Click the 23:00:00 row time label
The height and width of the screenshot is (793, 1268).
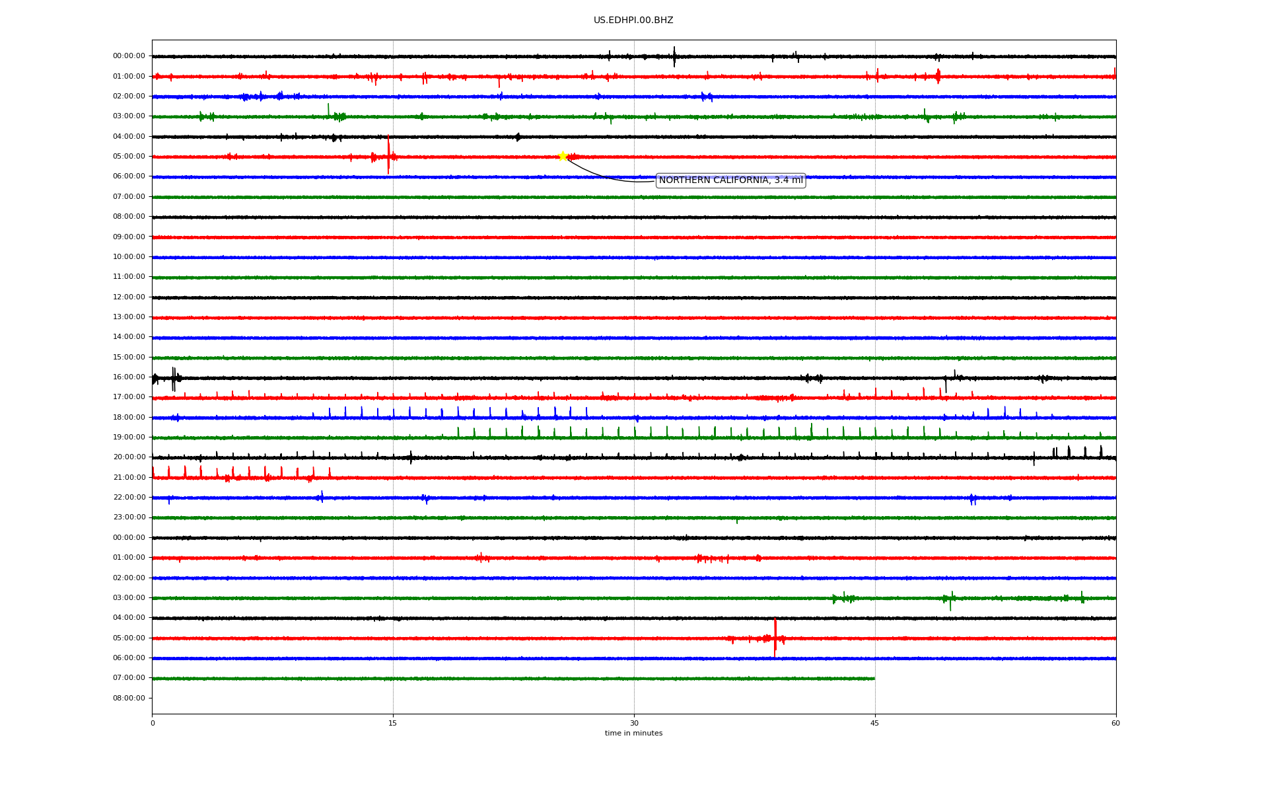coord(129,517)
